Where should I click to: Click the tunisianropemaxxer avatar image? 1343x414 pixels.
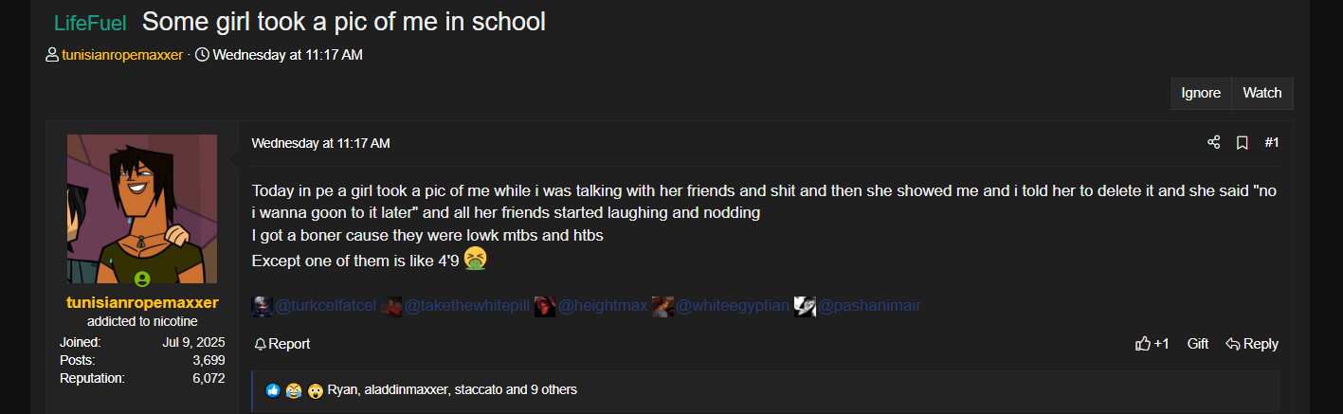(142, 208)
